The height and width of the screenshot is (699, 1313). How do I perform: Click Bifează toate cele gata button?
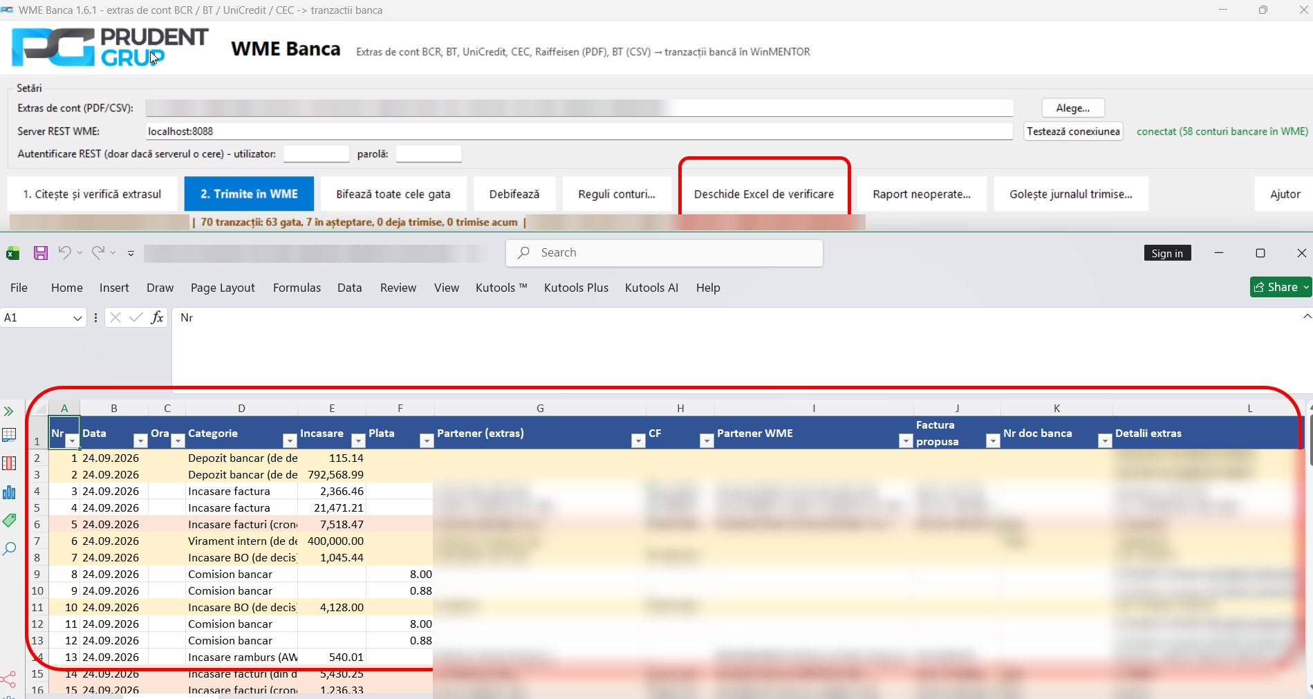click(393, 194)
